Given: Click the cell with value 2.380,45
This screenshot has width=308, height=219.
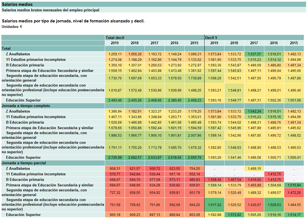Looking at the screenshot, I should pos(175,100).
